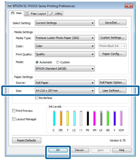
Task: Click the Version 6.70 text
Action: tap(117, 140)
